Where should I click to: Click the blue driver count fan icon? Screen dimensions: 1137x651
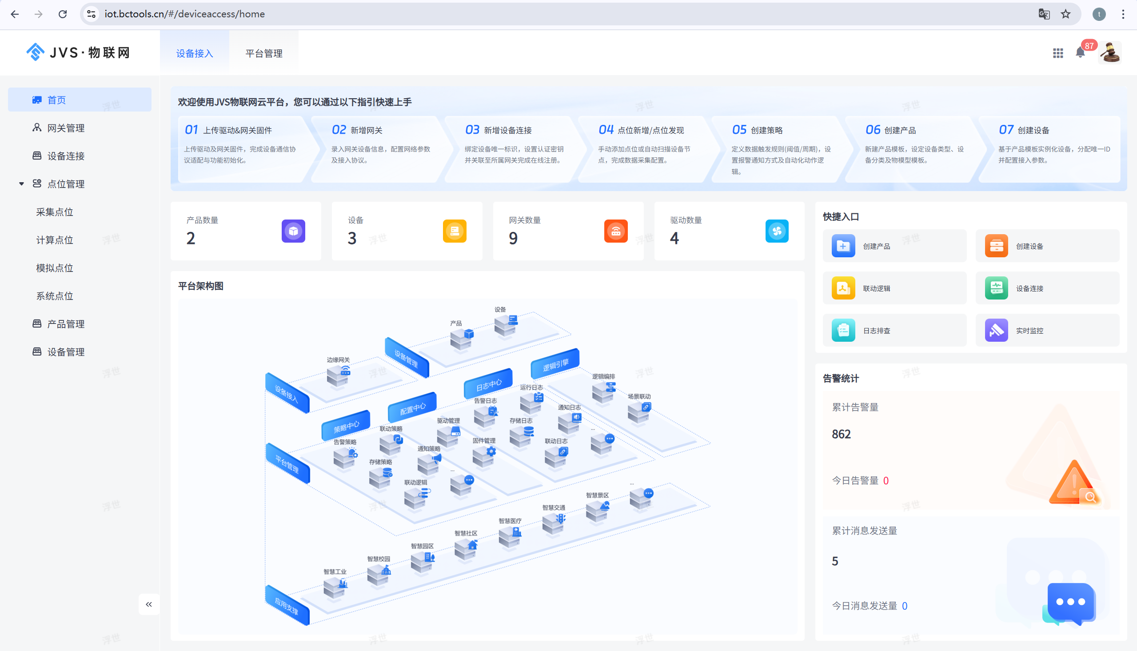777,231
